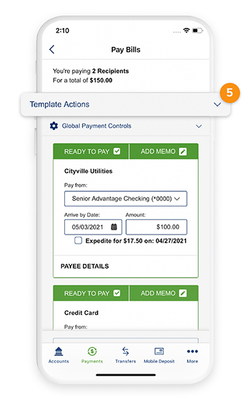Tap the Mobile Deposit icon
The image size is (251, 402).
(x=159, y=351)
